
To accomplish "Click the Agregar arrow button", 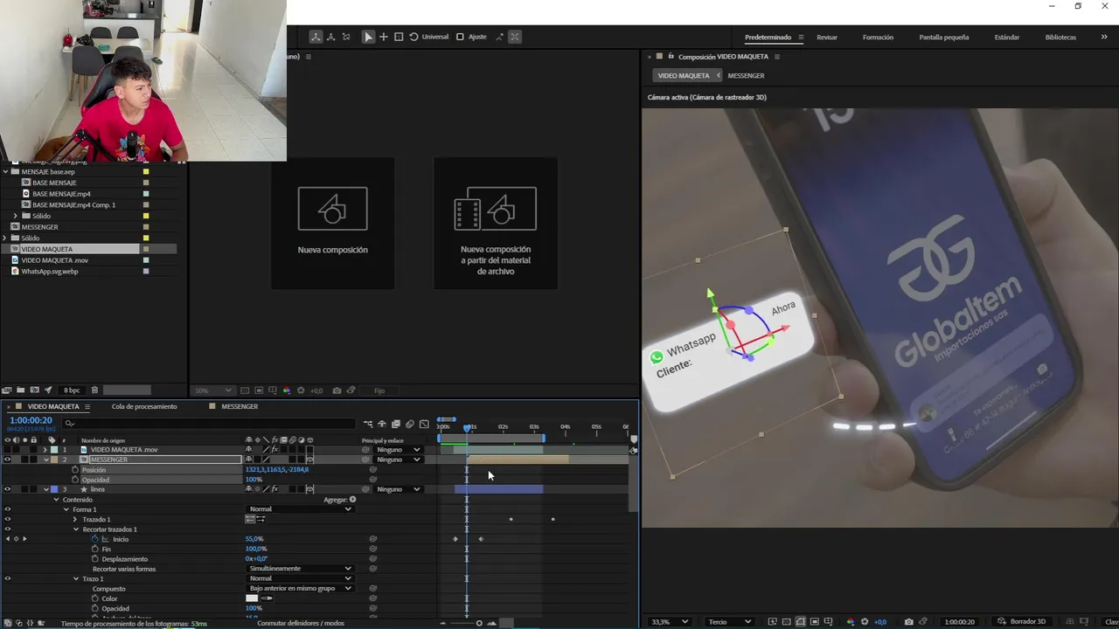I will click(352, 500).
